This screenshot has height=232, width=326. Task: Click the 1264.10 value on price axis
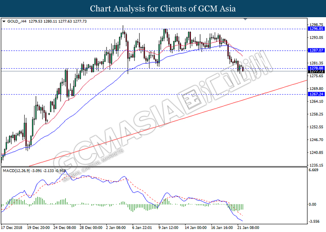(x=316, y=102)
